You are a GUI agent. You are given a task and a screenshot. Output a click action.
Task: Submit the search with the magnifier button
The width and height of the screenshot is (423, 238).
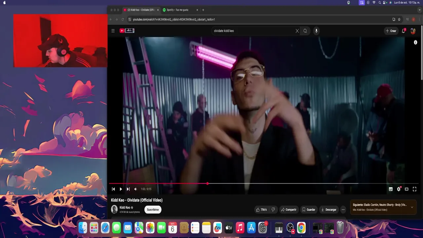pos(305,31)
